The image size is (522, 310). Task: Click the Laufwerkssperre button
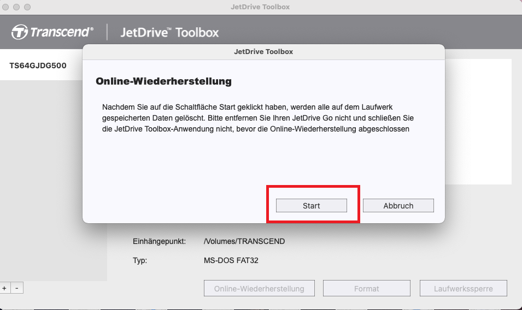coord(463,288)
